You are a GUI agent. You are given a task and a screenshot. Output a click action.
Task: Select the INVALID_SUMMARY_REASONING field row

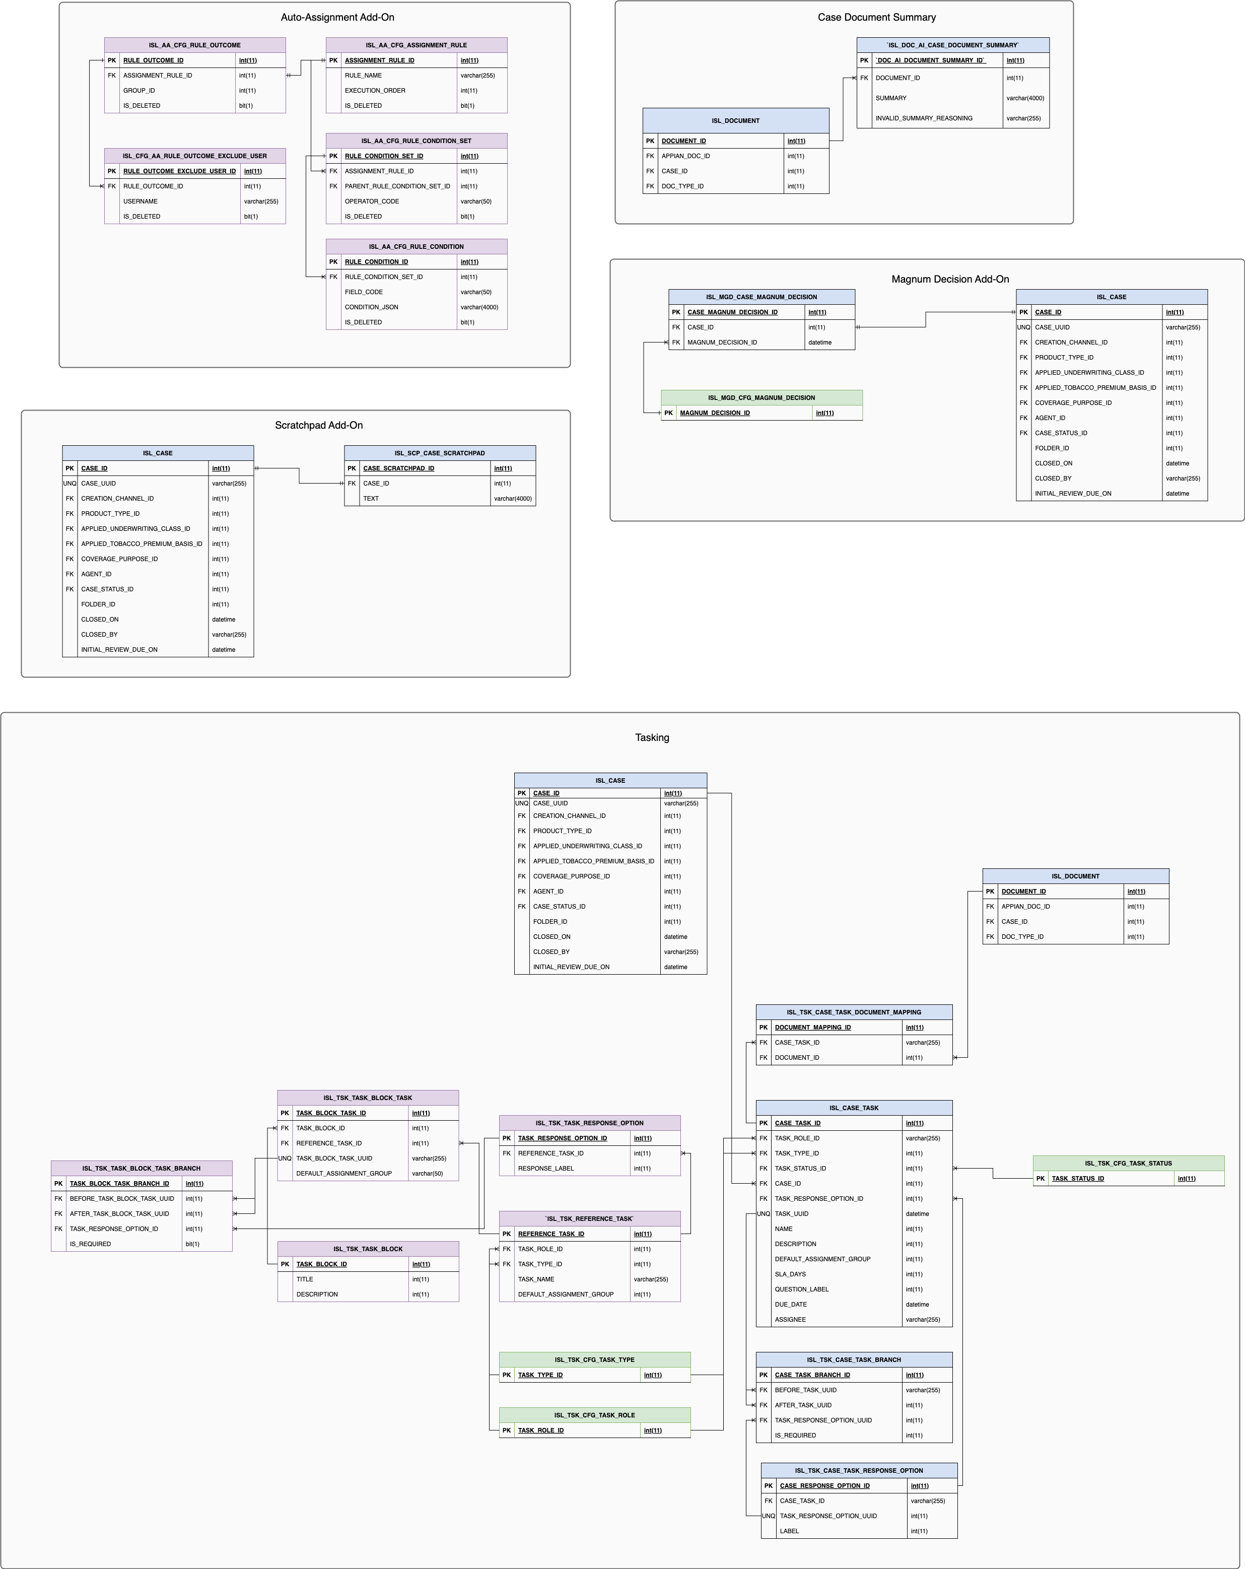point(953,119)
